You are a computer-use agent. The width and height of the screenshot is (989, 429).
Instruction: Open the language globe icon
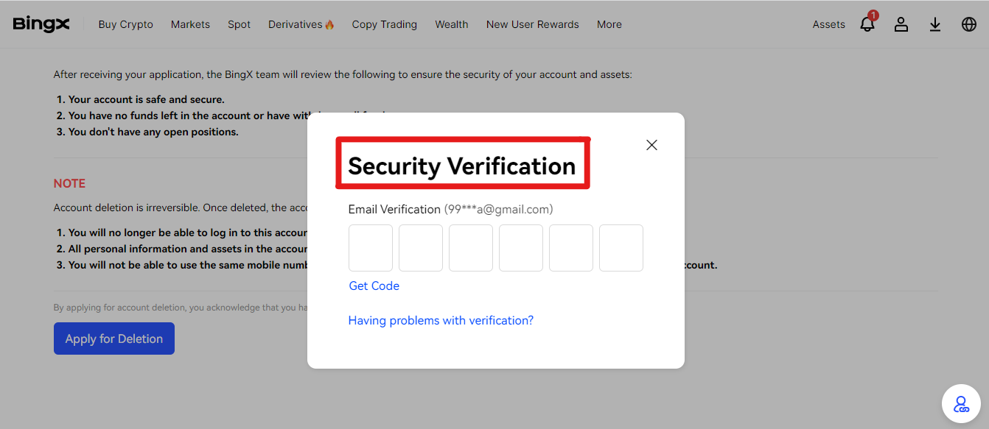tap(969, 24)
